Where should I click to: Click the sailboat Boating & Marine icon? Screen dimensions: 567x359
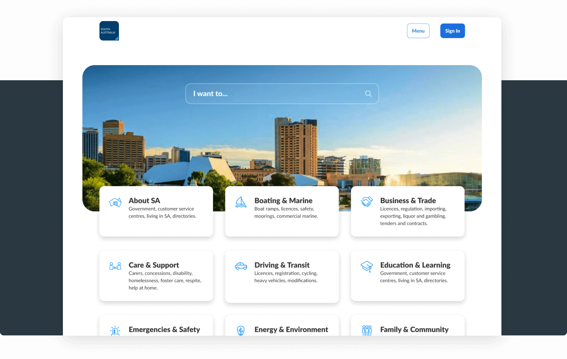click(241, 202)
